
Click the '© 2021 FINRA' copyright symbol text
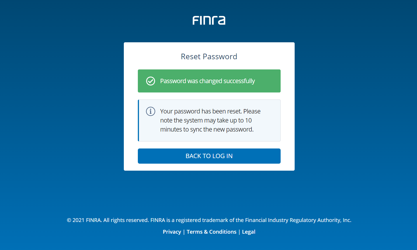(x=69, y=220)
